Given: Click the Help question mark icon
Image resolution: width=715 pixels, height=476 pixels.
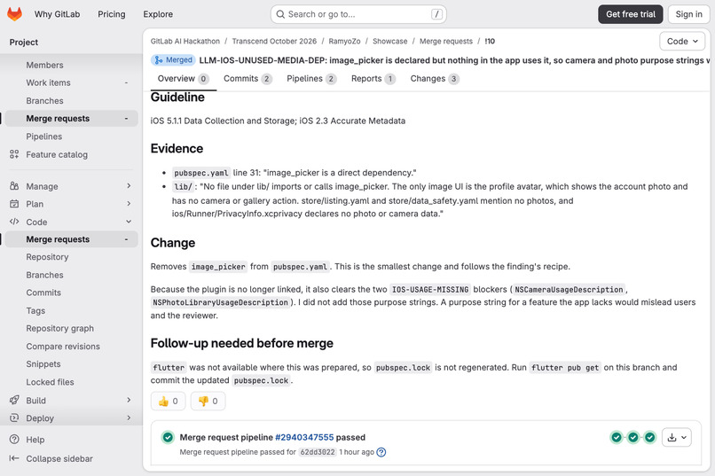Looking at the screenshot, I should pos(14,439).
